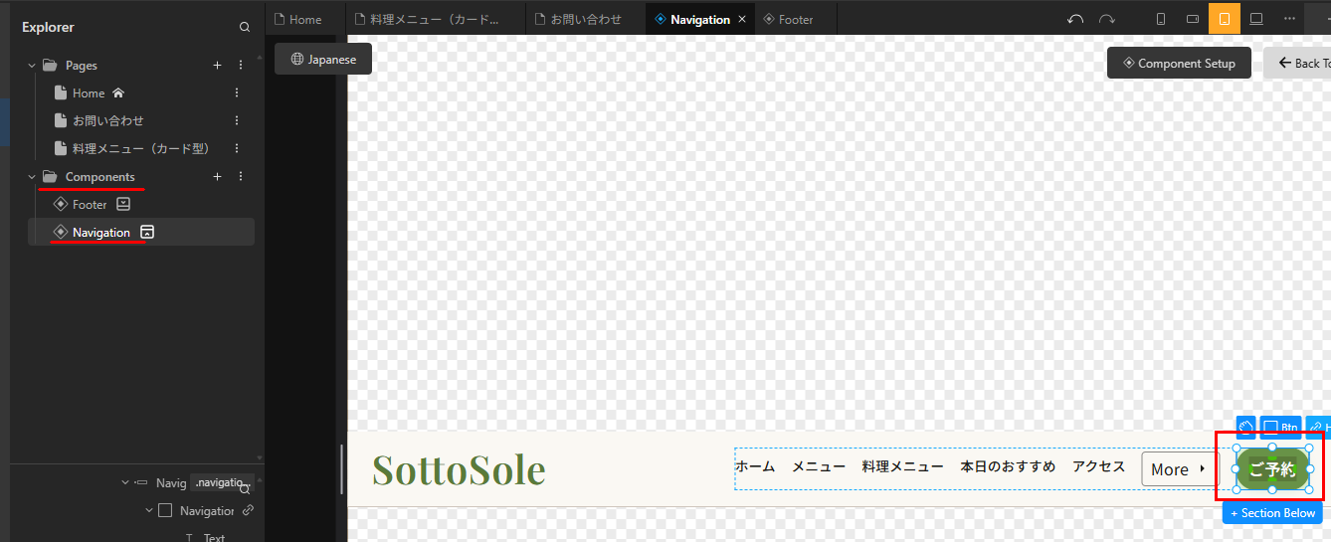Screen dimensions: 1331x542
Task: Open the Home tab
Action: click(x=304, y=19)
